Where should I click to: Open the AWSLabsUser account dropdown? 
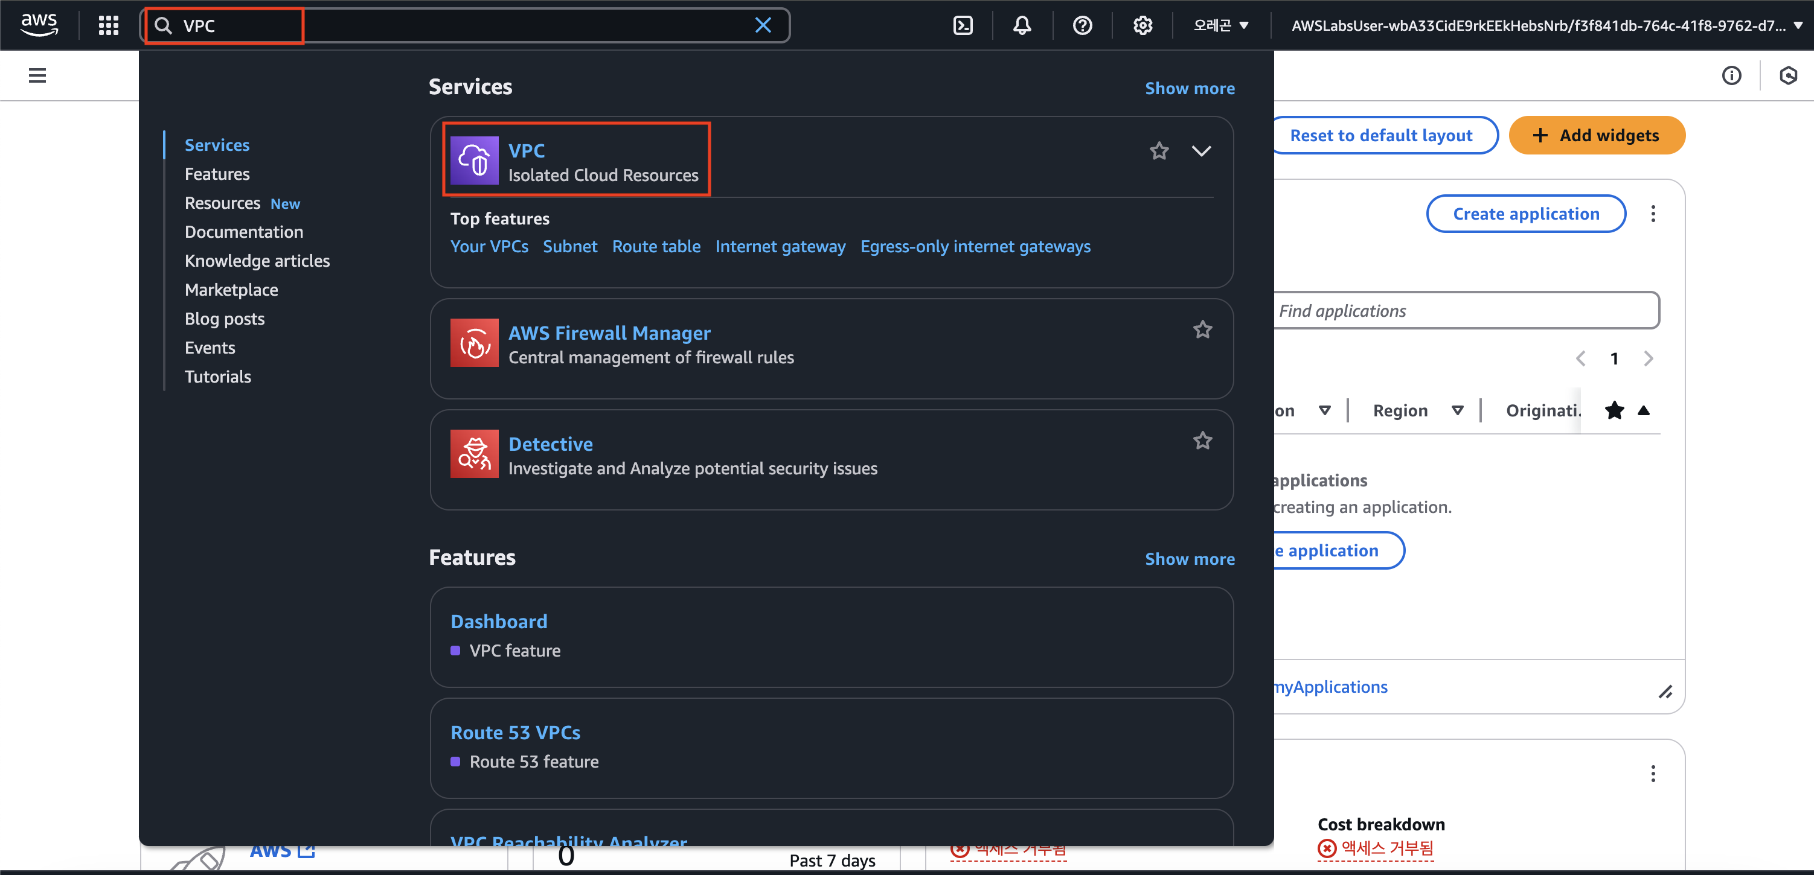point(1546,26)
